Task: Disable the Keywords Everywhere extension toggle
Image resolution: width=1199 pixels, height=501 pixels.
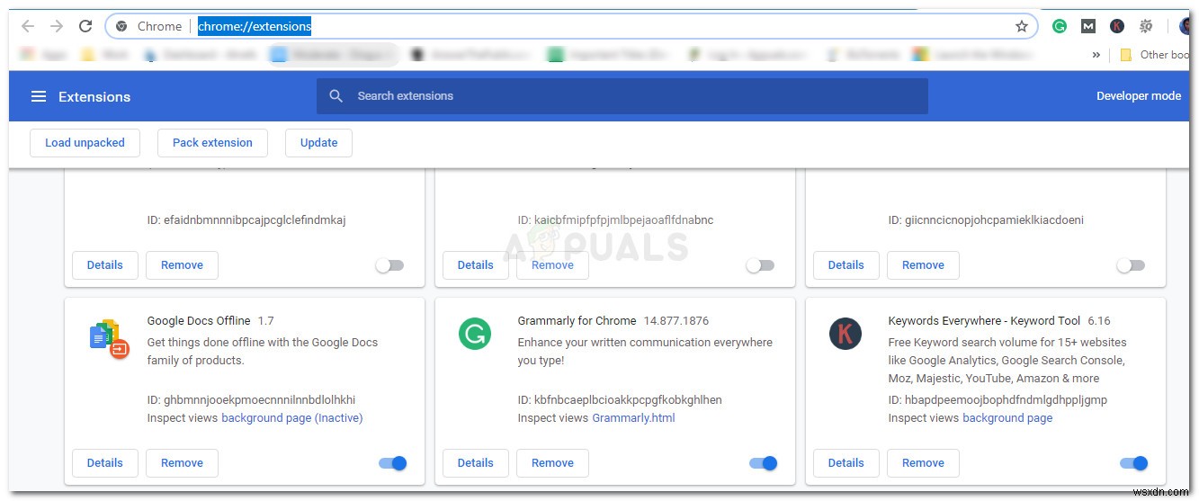Action: (x=1134, y=463)
